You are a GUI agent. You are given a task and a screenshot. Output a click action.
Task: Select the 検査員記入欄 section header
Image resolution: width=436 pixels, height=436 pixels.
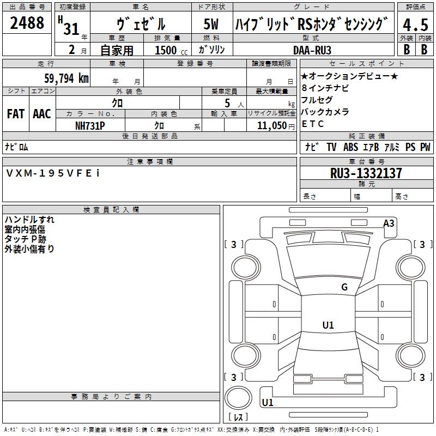111,210
